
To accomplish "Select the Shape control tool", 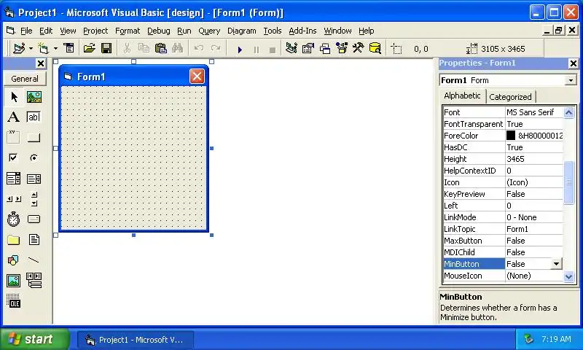I will [13, 260].
